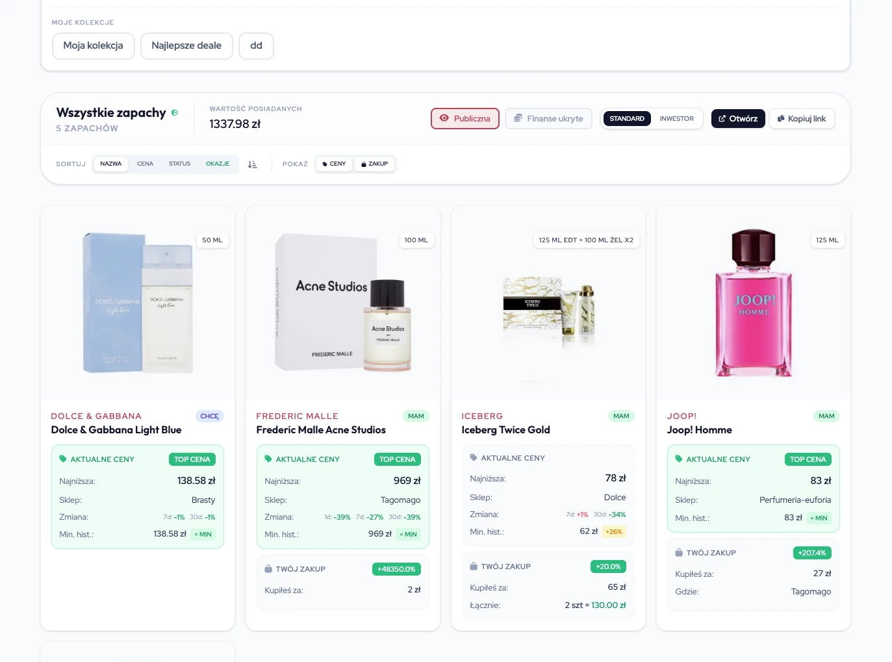Toggle the Finanse ukryte option

[548, 118]
